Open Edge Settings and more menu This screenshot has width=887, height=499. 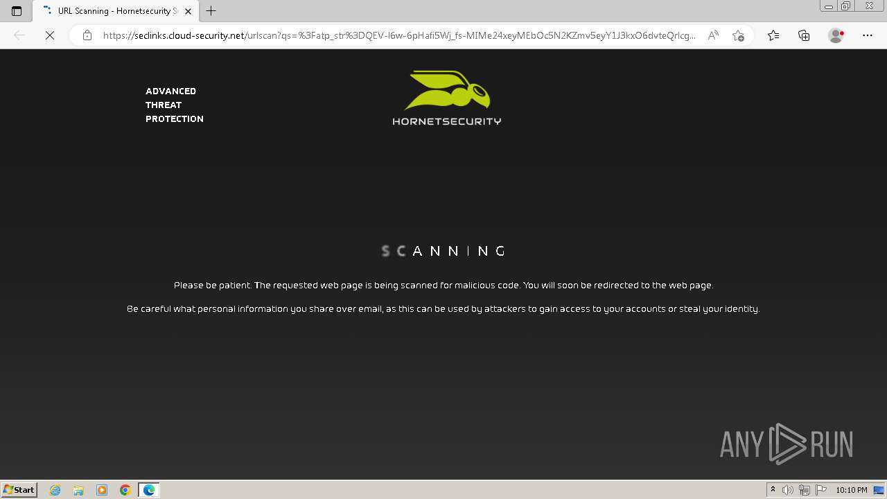click(x=868, y=35)
